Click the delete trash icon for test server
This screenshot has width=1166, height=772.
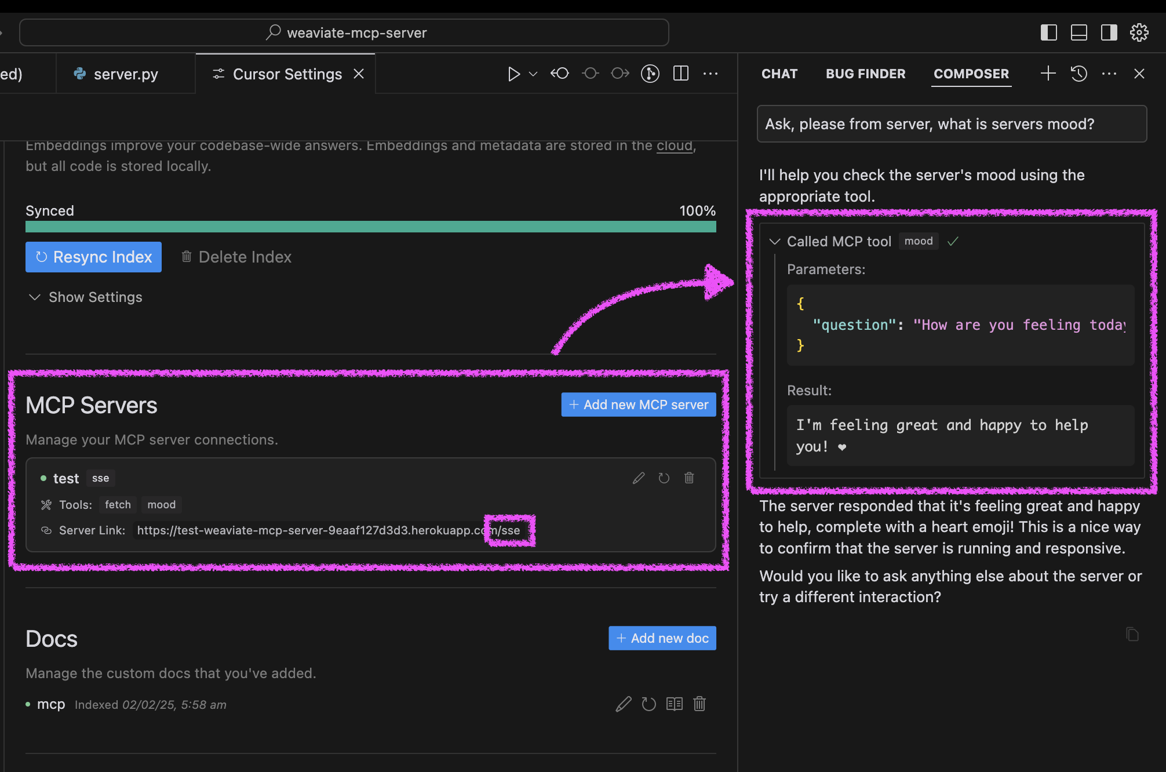(689, 478)
